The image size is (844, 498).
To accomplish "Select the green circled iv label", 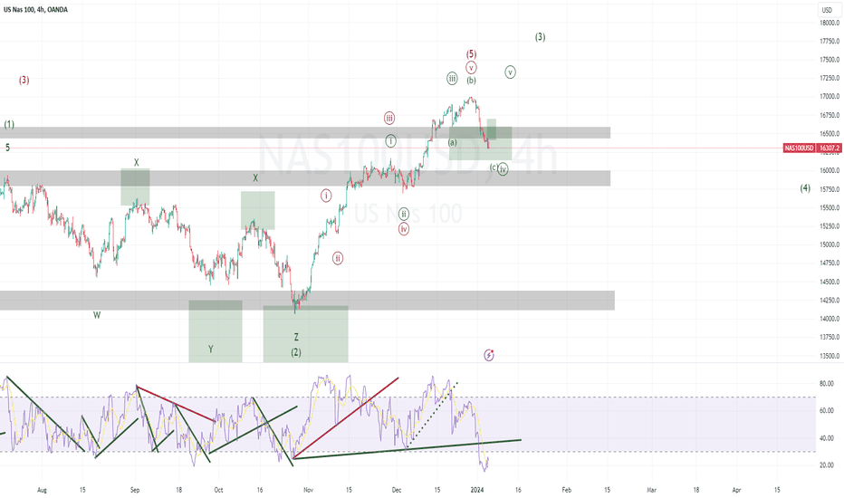I will 503,169.
